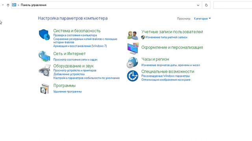This screenshot has height=141, width=252.
Task: Open 'Система и безопасность' category
Action: (x=77, y=31)
